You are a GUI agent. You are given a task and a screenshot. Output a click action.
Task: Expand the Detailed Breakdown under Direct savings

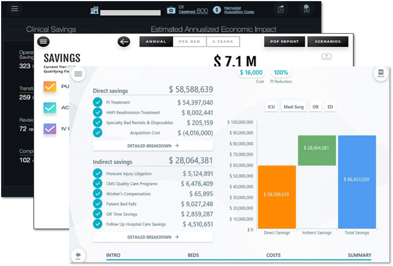[153, 146]
